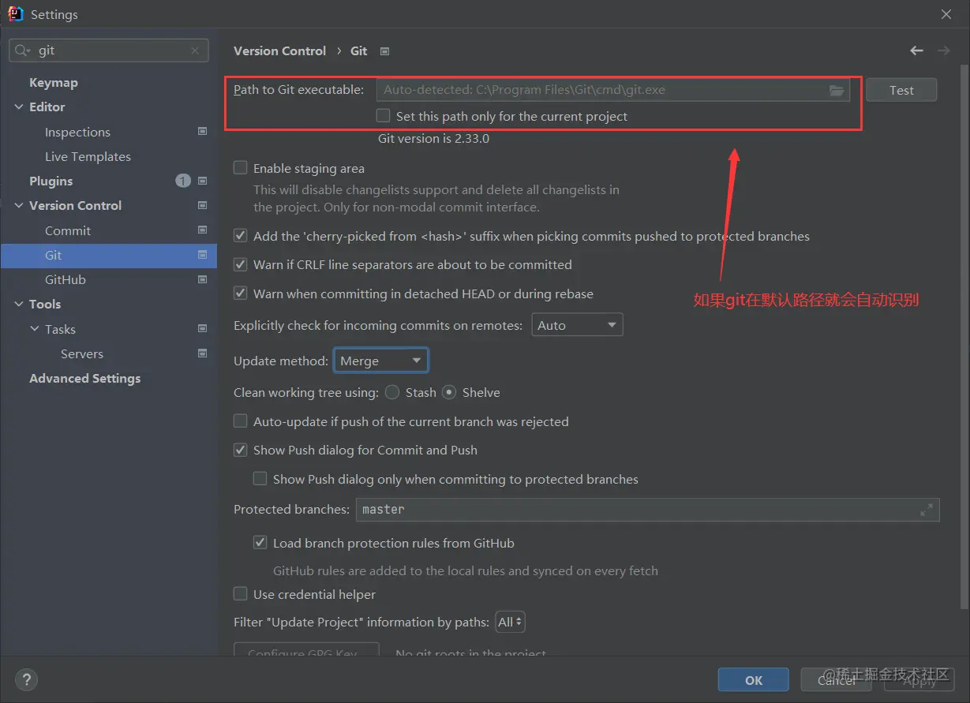This screenshot has height=703, width=970.
Task: Check Enable staging area
Action: (x=241, y=168)
